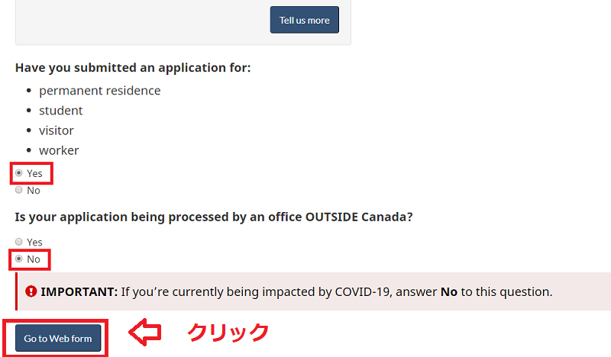Select Yes for submitted an application
The height and width of the screenshot is (357, 611).
tap(18, 173)
